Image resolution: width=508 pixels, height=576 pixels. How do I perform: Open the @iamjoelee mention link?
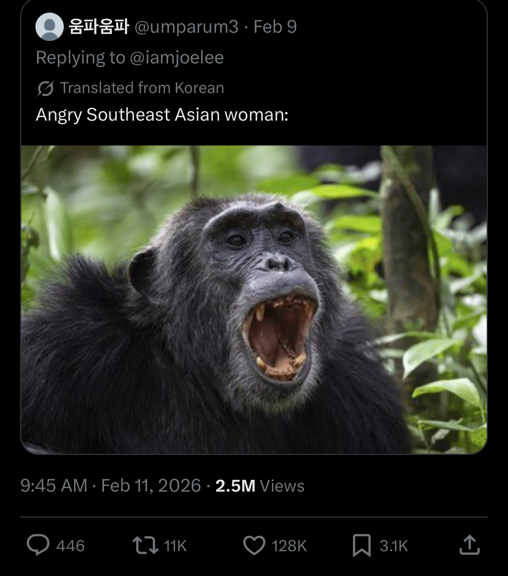[176, 58]
